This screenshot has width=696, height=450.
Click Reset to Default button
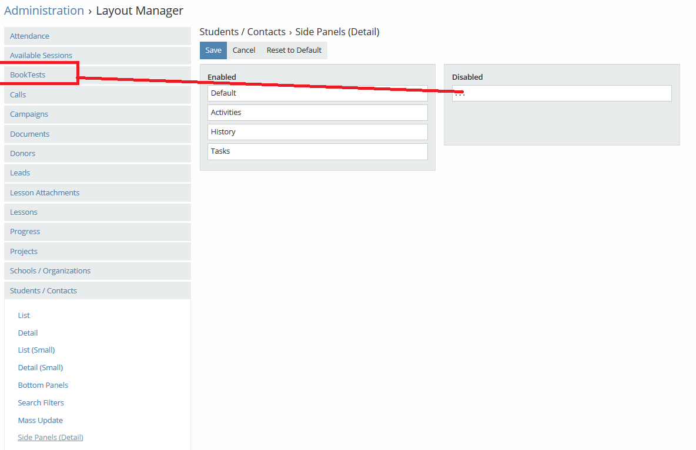point(294,50)
